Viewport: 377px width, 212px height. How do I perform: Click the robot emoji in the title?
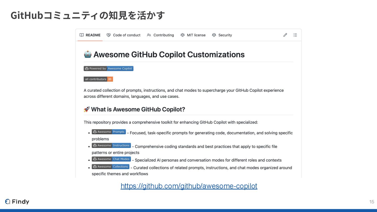pyautogui.click(x=88, y=54)
